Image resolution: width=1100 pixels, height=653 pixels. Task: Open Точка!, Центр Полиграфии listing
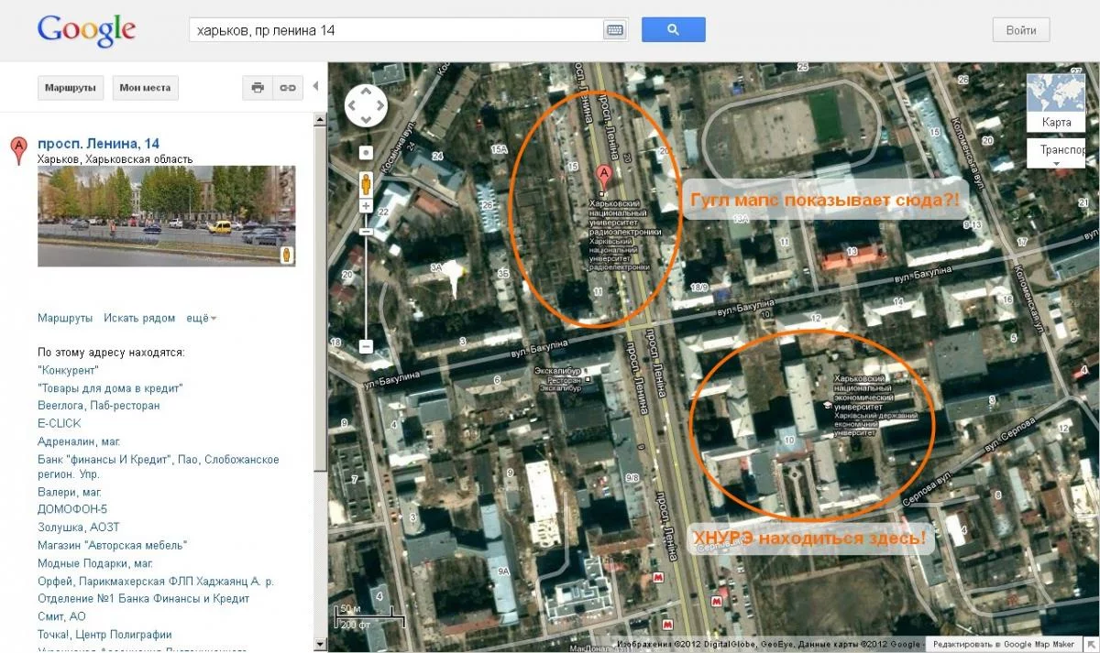click(x=104, y=634)
